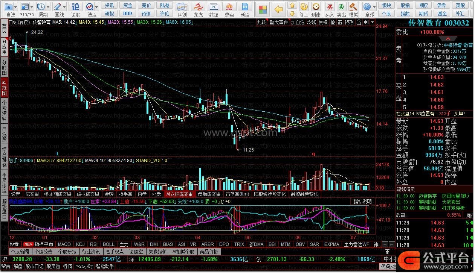Open the 数据 PE data icon

coord(214,7)
